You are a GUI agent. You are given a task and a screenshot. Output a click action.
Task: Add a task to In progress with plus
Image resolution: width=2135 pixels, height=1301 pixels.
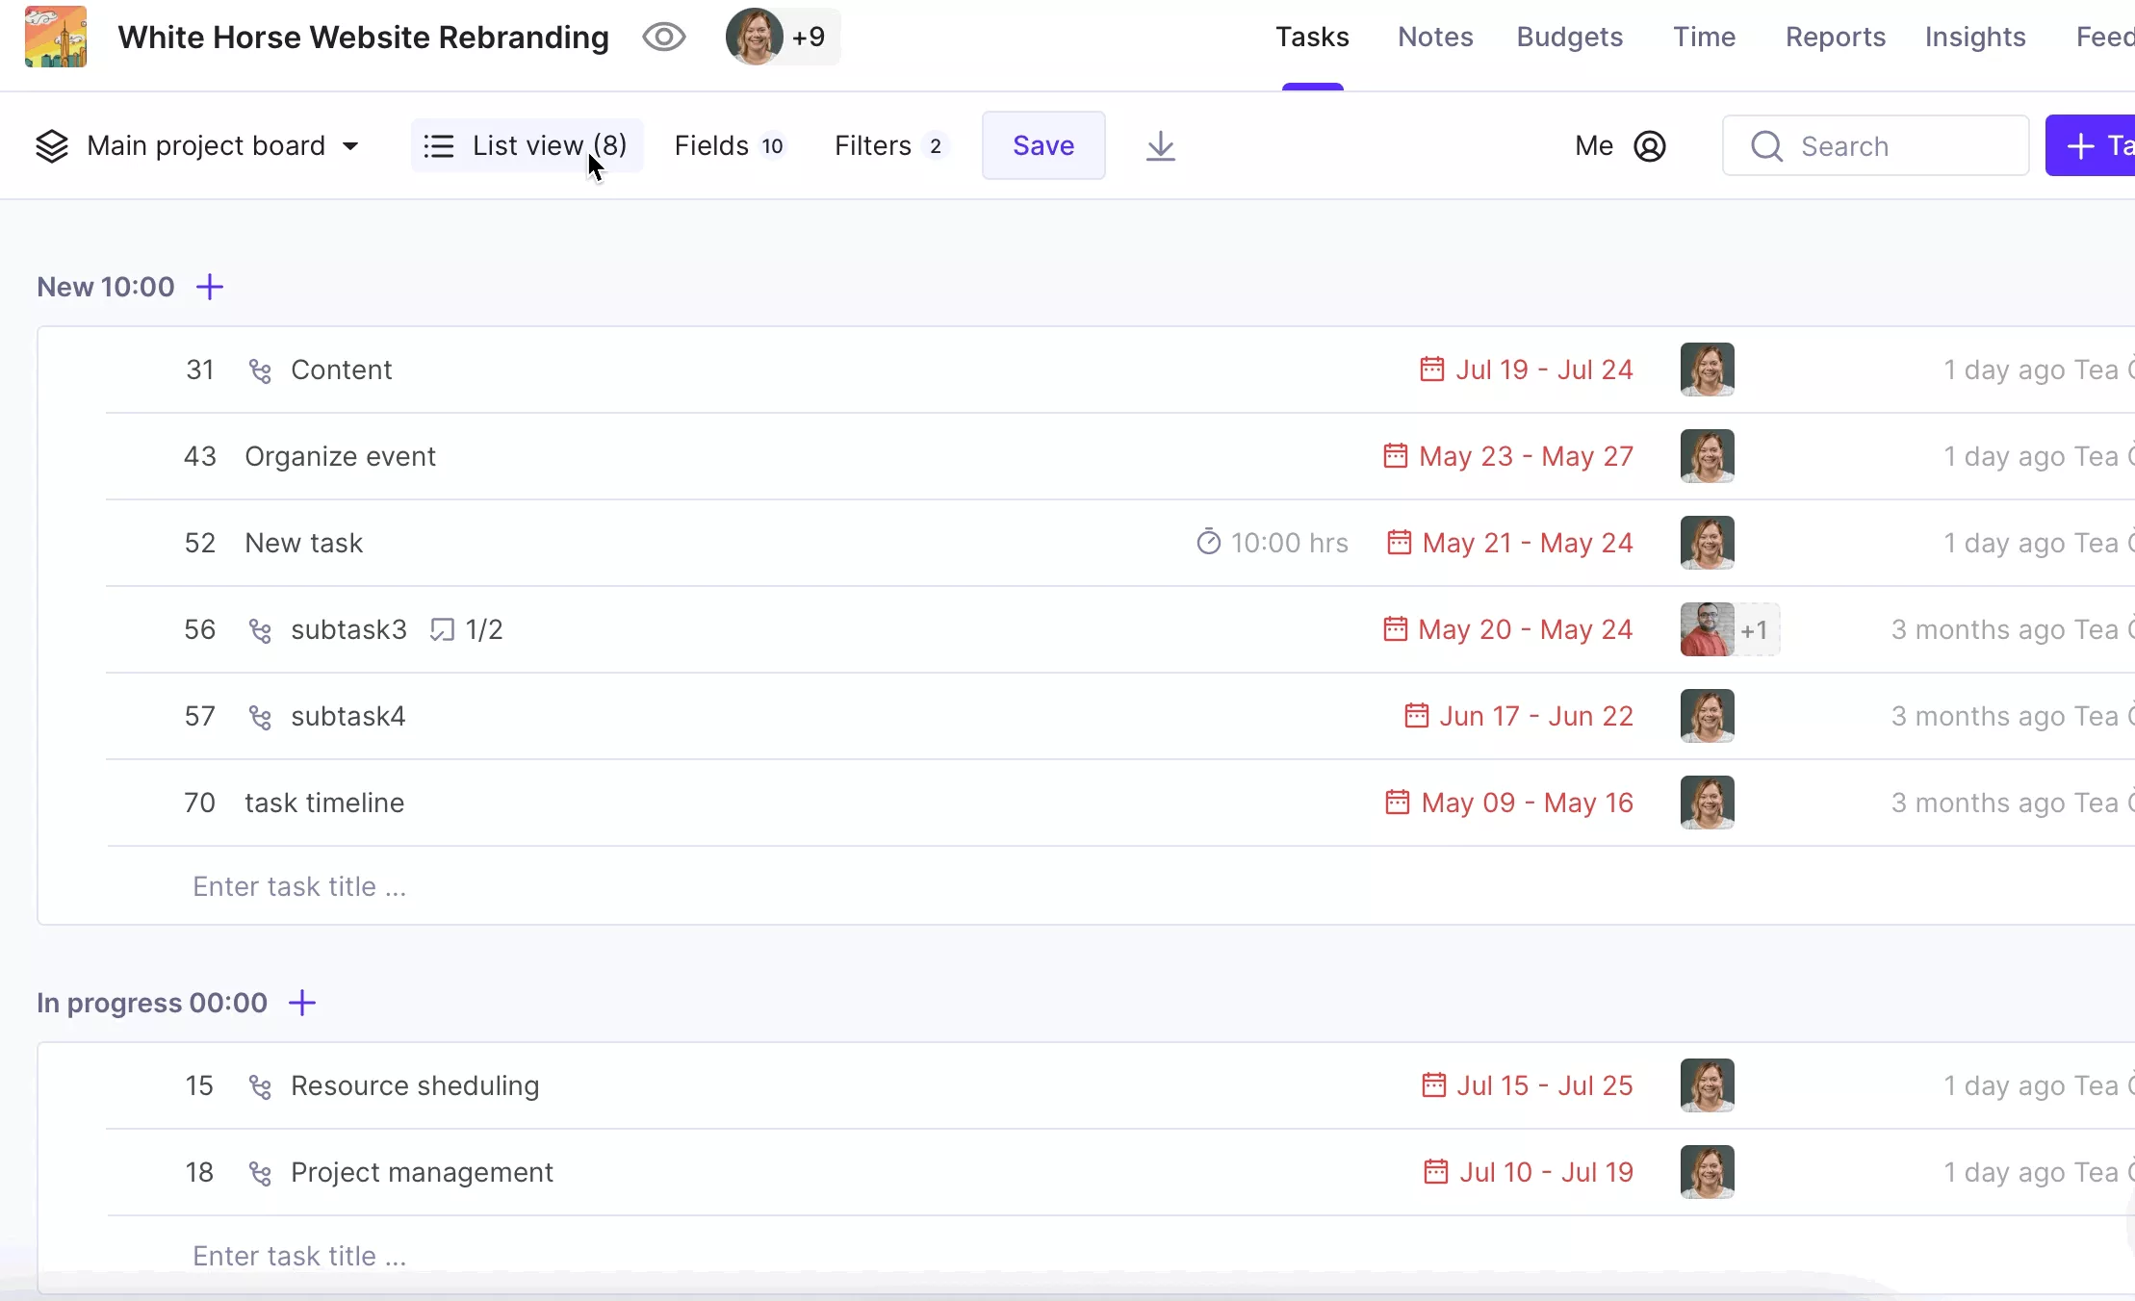pyautogui.click(x=302, y=1003)
